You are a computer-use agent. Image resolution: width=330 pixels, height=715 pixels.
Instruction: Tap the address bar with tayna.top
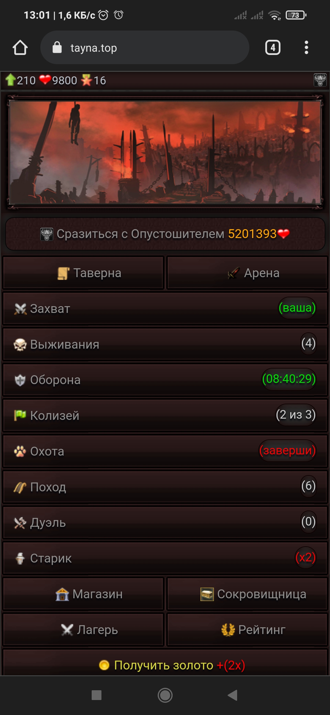(145, 48)
